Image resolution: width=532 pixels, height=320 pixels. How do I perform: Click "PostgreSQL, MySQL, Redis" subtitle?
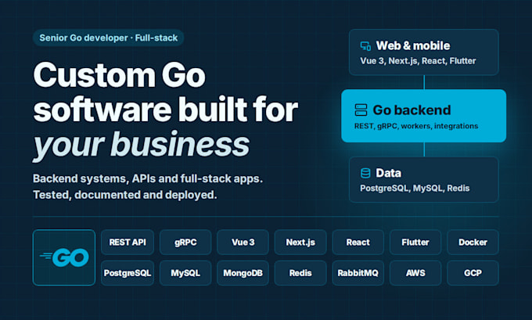[x=415, y=189]
